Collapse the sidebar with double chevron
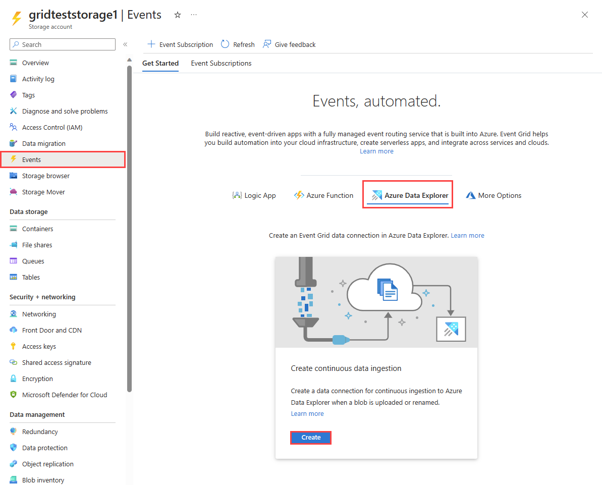 125,44
